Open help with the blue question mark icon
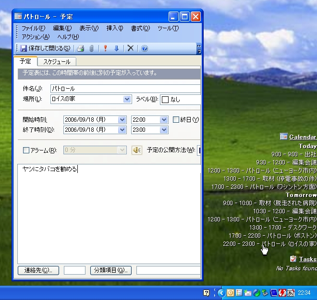This screenshot has height=300, width=317. pos(145,48)
